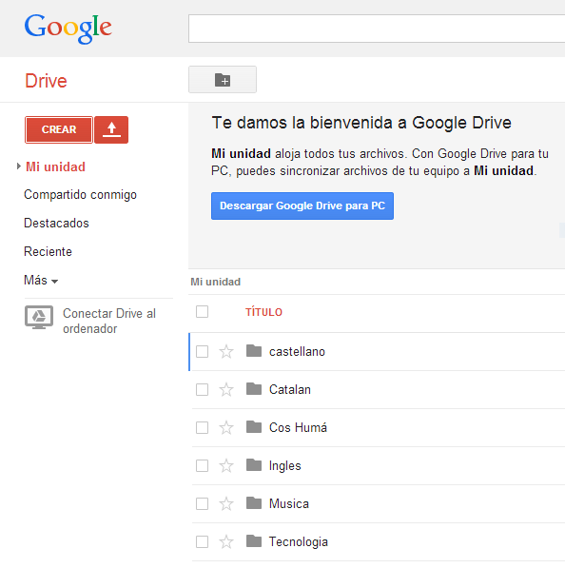Star the Cos Humá folder

tap(226, 427)
